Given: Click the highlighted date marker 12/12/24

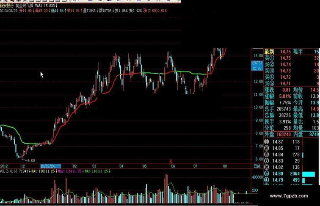Looking at the screenshot, I should coord(51,166).
